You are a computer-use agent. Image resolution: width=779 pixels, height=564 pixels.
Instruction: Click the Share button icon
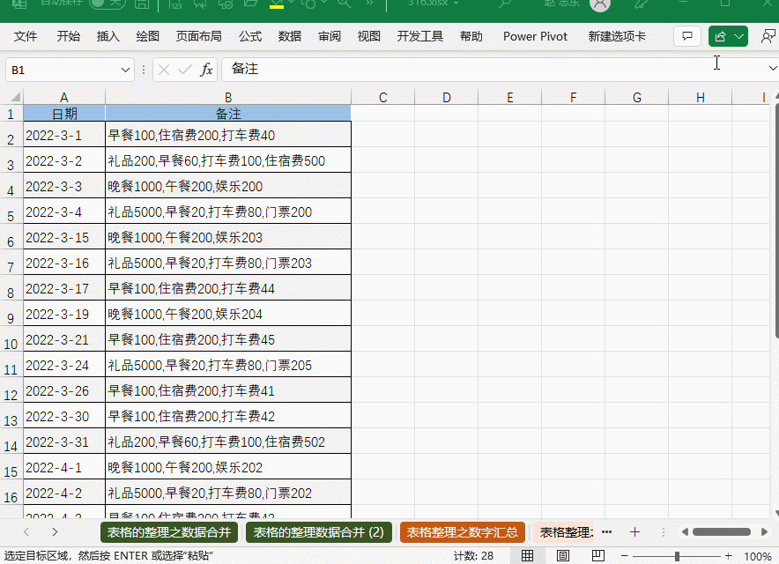728,36
